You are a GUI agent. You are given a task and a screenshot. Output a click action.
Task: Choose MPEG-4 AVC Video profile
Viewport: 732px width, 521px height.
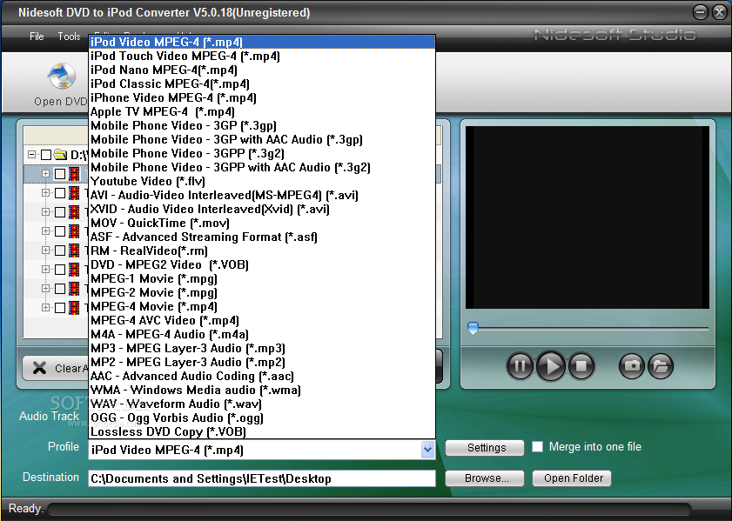point(262,320)
